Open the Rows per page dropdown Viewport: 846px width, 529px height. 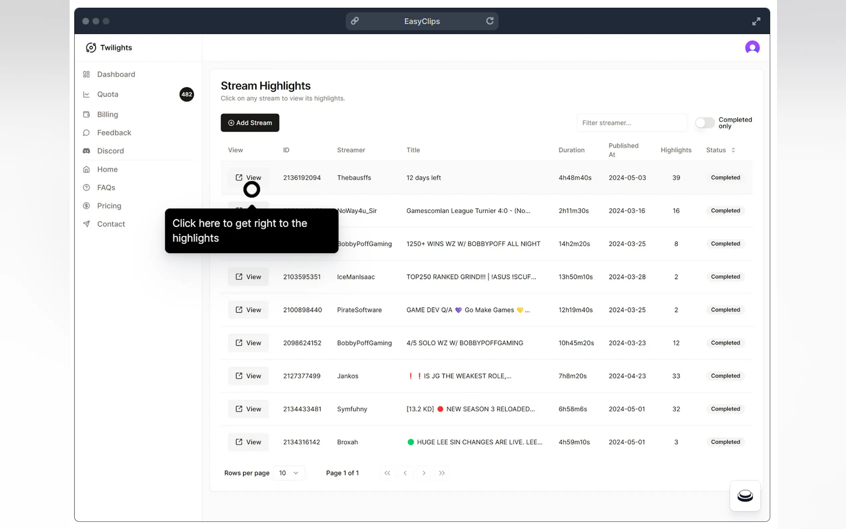click(288, 473)
